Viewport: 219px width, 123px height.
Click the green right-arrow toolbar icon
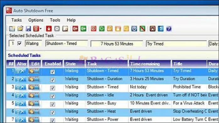coord(83,29)
